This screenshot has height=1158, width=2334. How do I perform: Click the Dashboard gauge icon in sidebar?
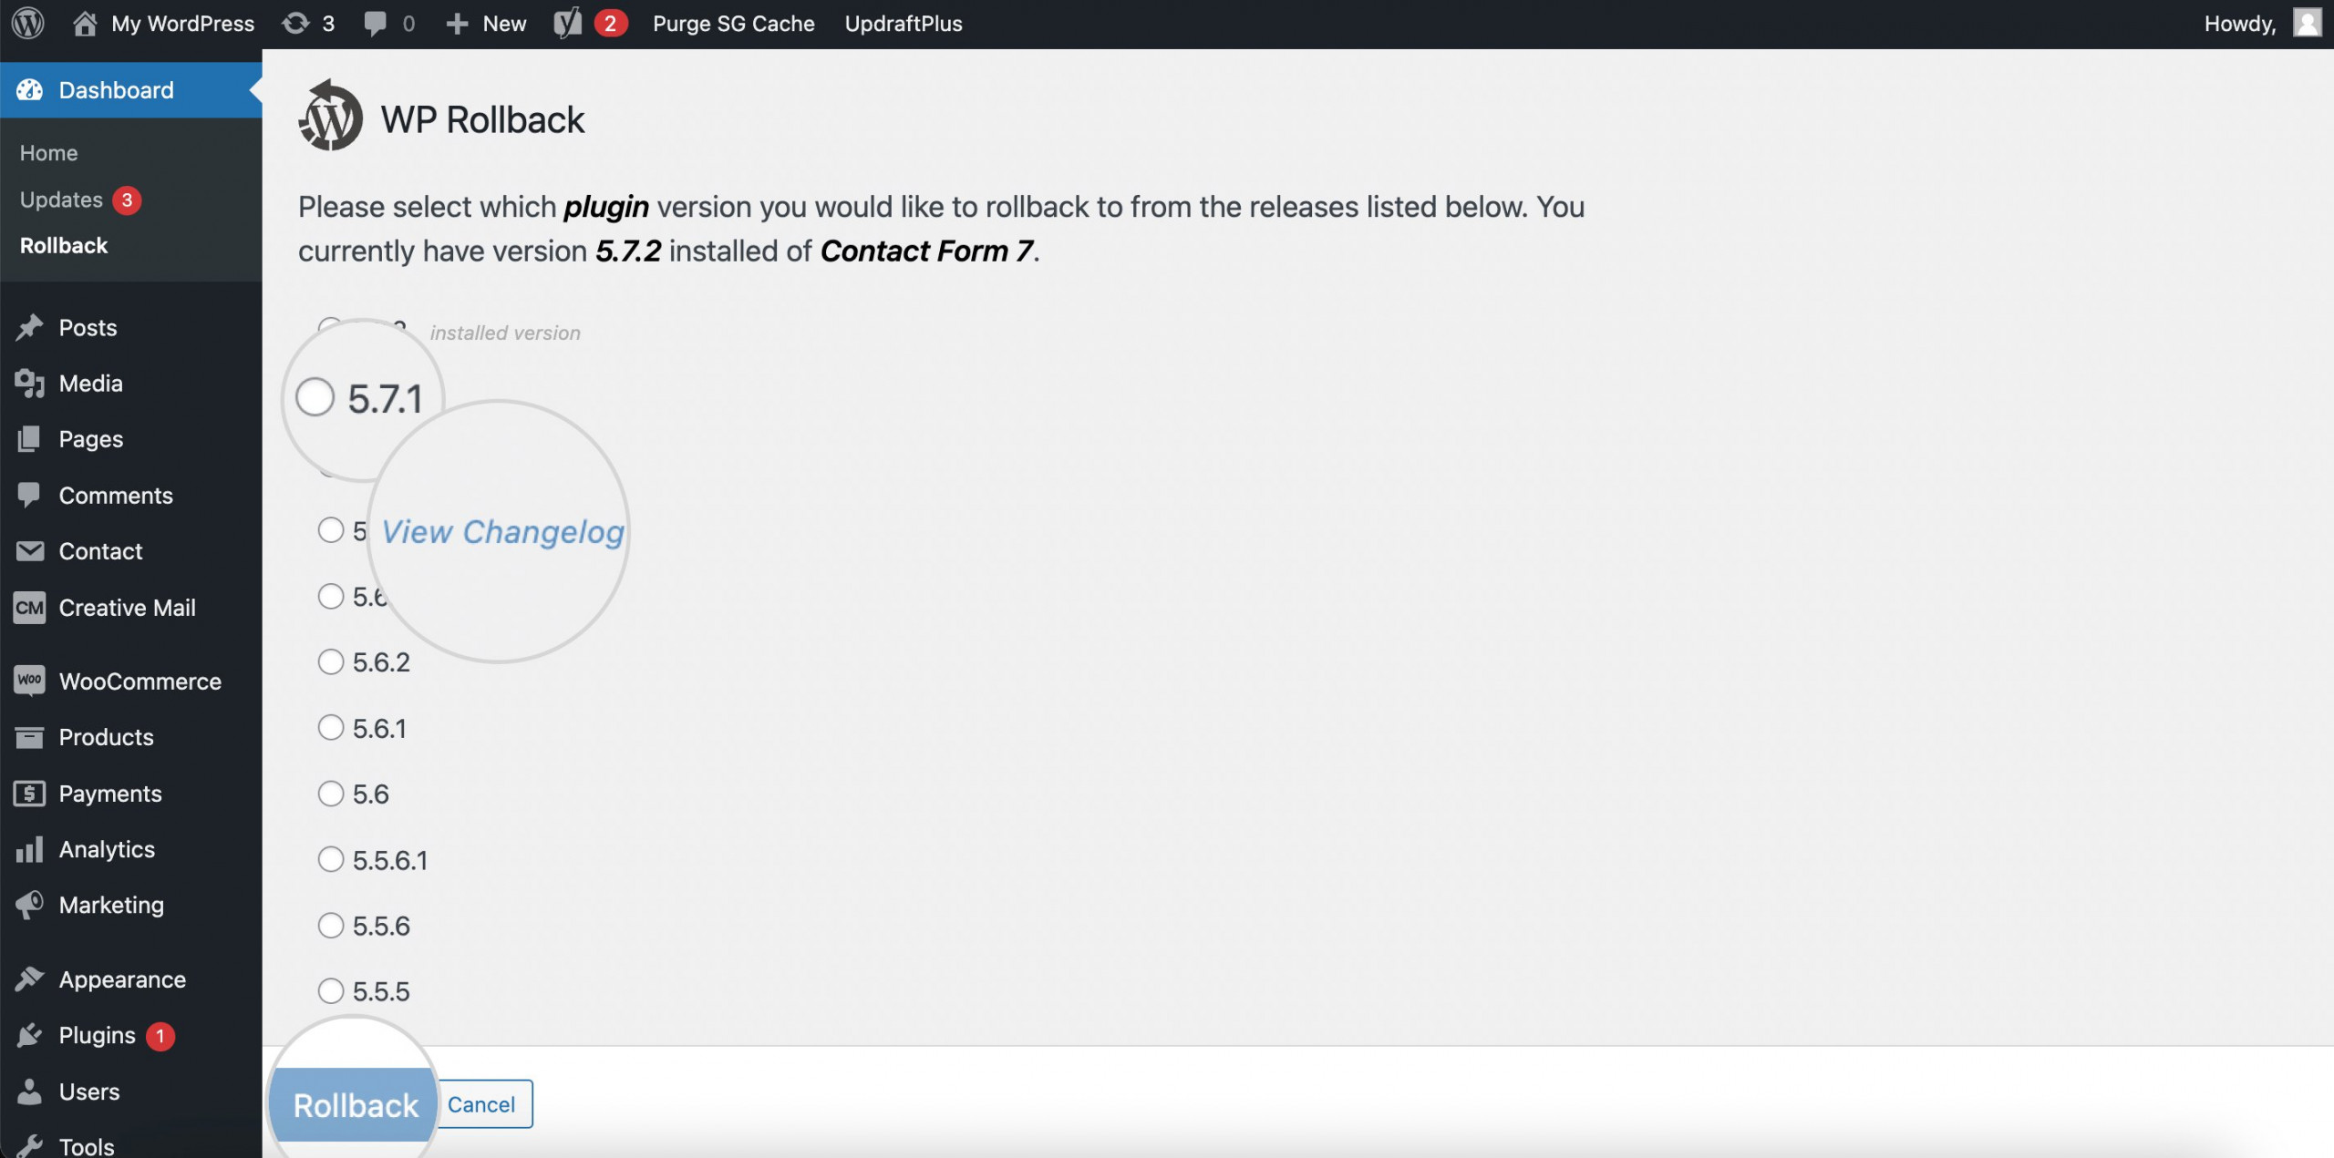[30, 89]
